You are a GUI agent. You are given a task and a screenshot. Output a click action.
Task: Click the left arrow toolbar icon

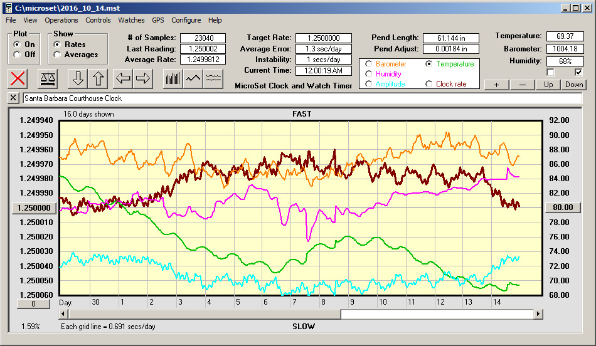click(123, 78)
